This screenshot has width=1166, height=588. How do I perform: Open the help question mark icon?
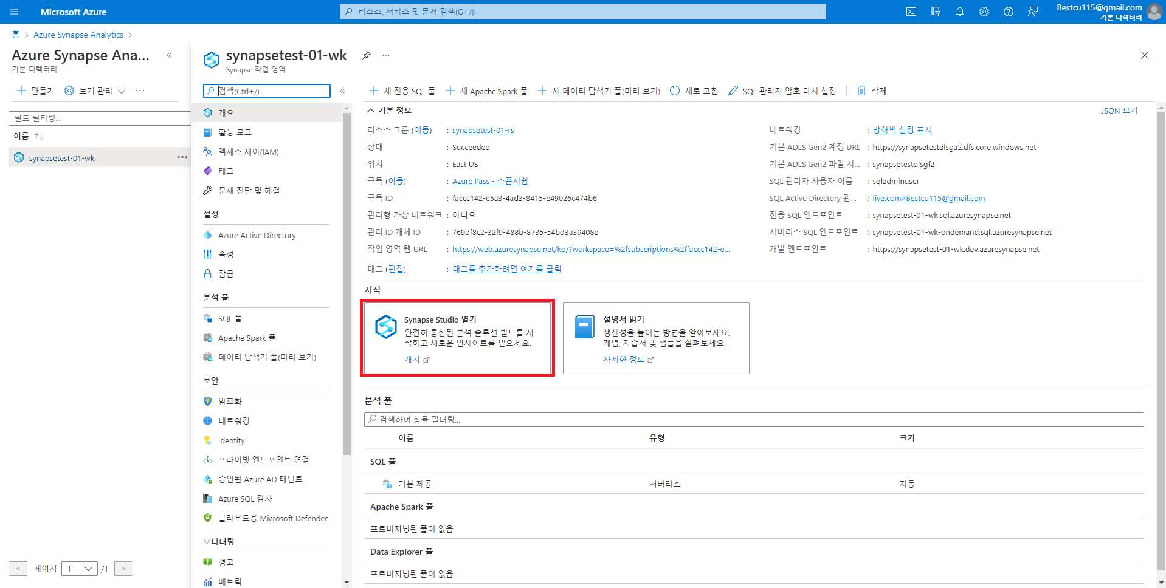coord(1009,12)
